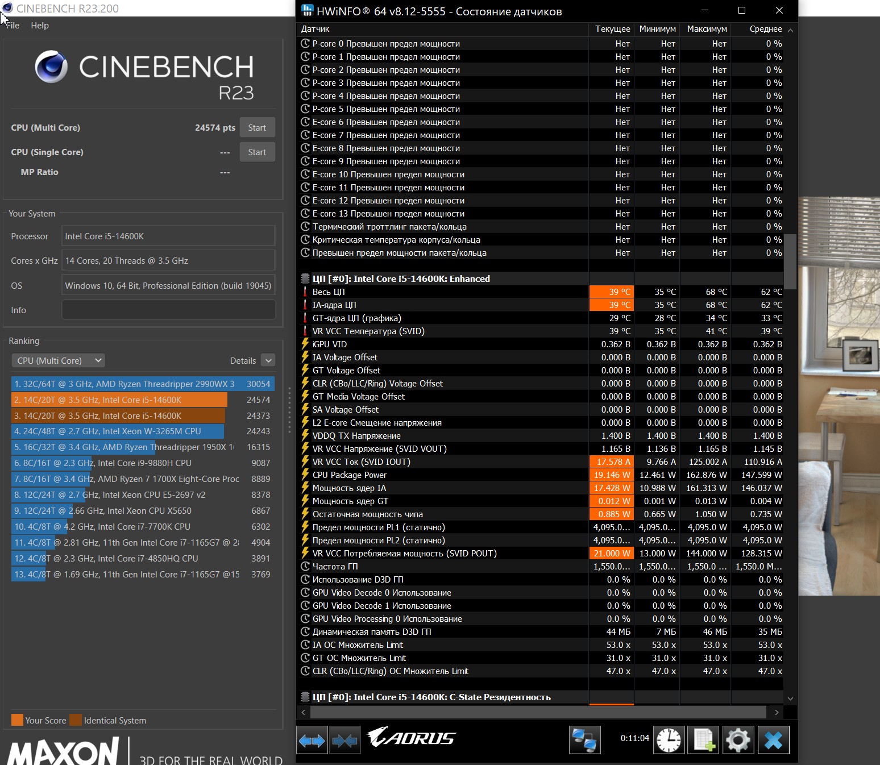Viewport: 880px width, 765px height.
Task: Open the CPU (Multi Core) ranking dropdown
Action: (x=58, y=361)
